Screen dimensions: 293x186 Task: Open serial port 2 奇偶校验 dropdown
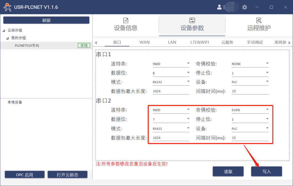[250, 110]
